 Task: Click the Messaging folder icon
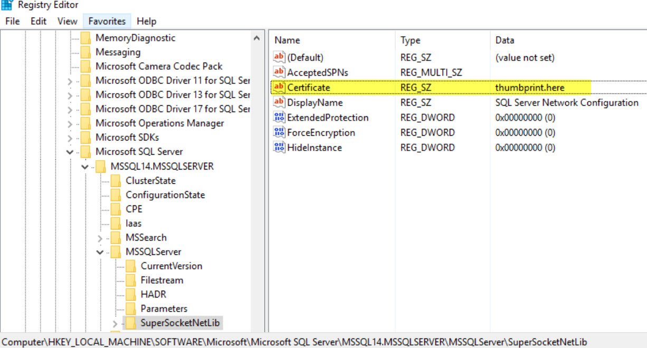coord(85,52)
